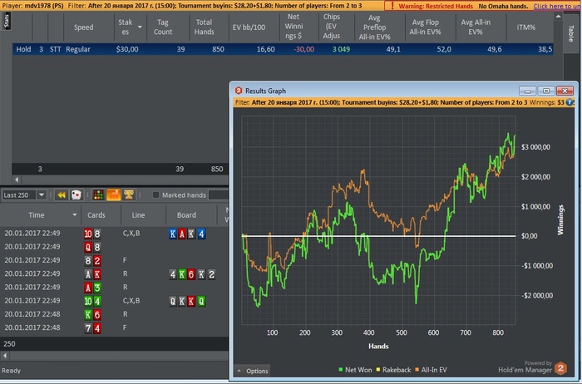The image size is (582, 384).
Task: Click the -30,00 net winnings value
Action: pyautogui.click(x=304, y=49)
